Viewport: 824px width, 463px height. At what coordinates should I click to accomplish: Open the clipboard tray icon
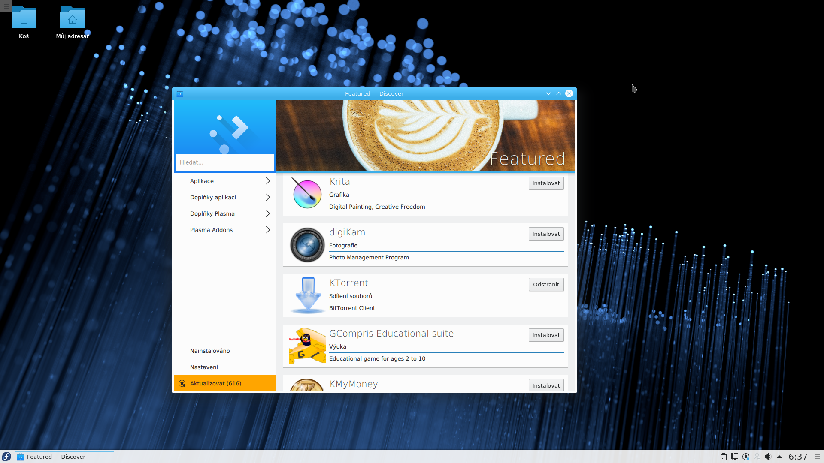pos(723,457)
